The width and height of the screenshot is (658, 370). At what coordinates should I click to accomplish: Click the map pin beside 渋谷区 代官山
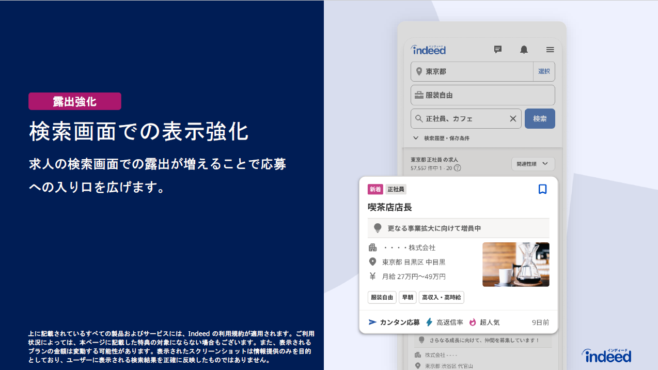(x=418, y=366)
